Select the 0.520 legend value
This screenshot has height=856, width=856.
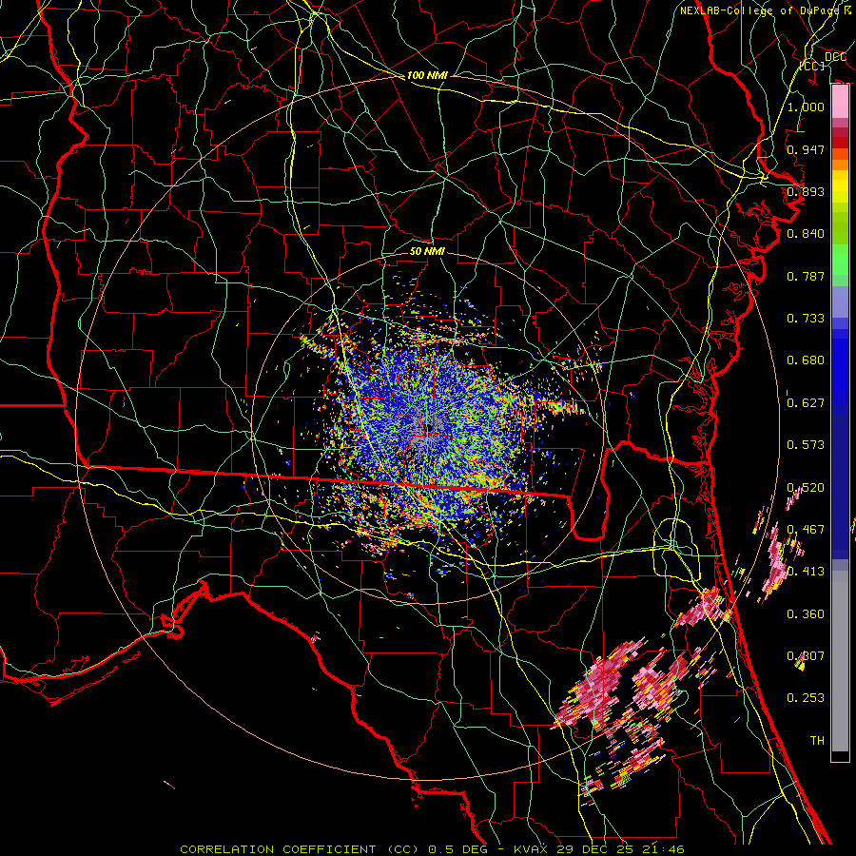(x=806, y=488)
